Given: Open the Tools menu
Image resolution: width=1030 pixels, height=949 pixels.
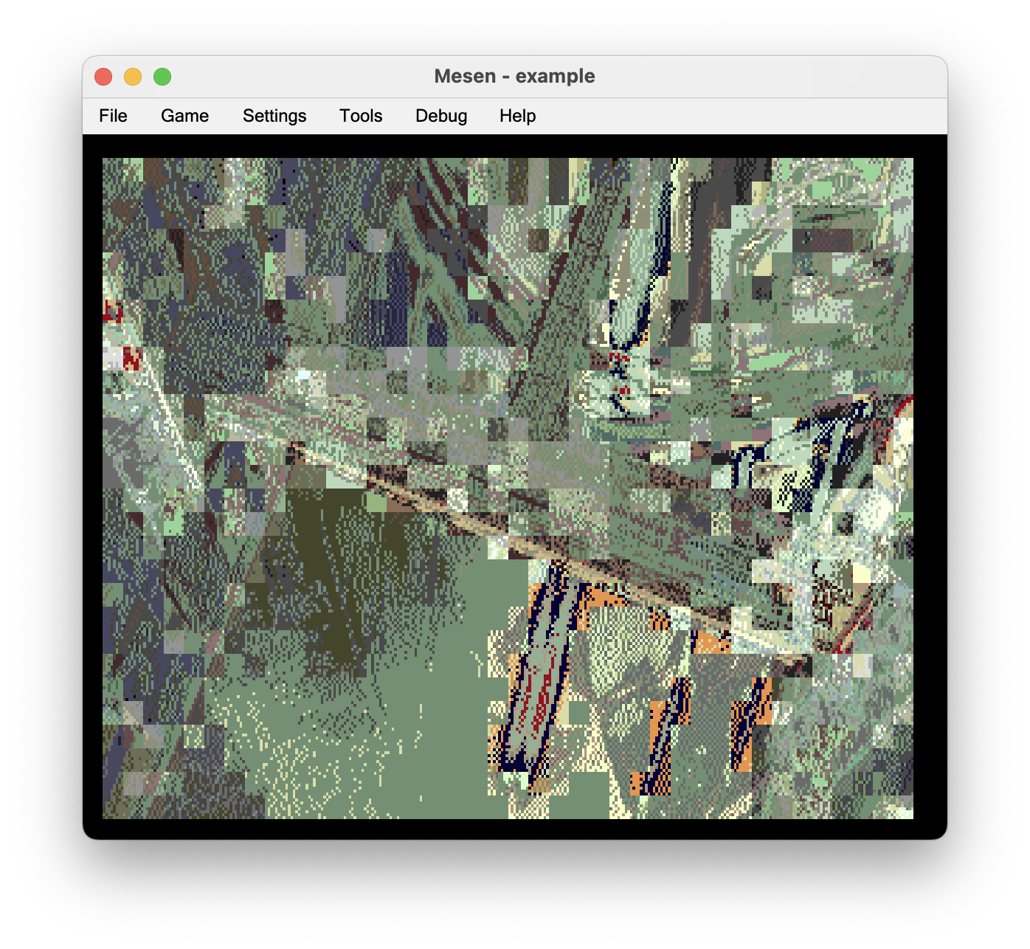Looking at the screenshot, I should pos(361,116).
